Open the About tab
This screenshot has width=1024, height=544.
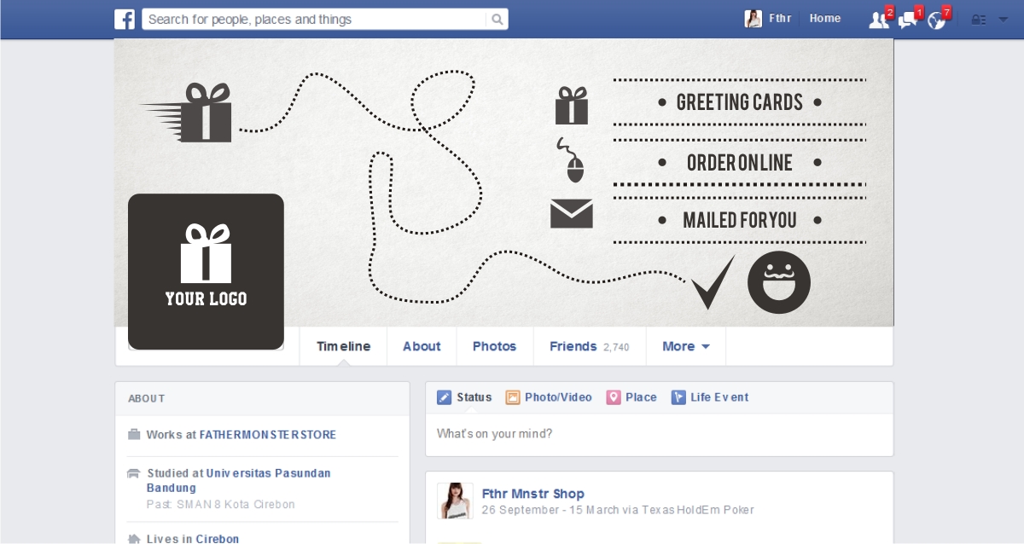(x=422, y=346)
